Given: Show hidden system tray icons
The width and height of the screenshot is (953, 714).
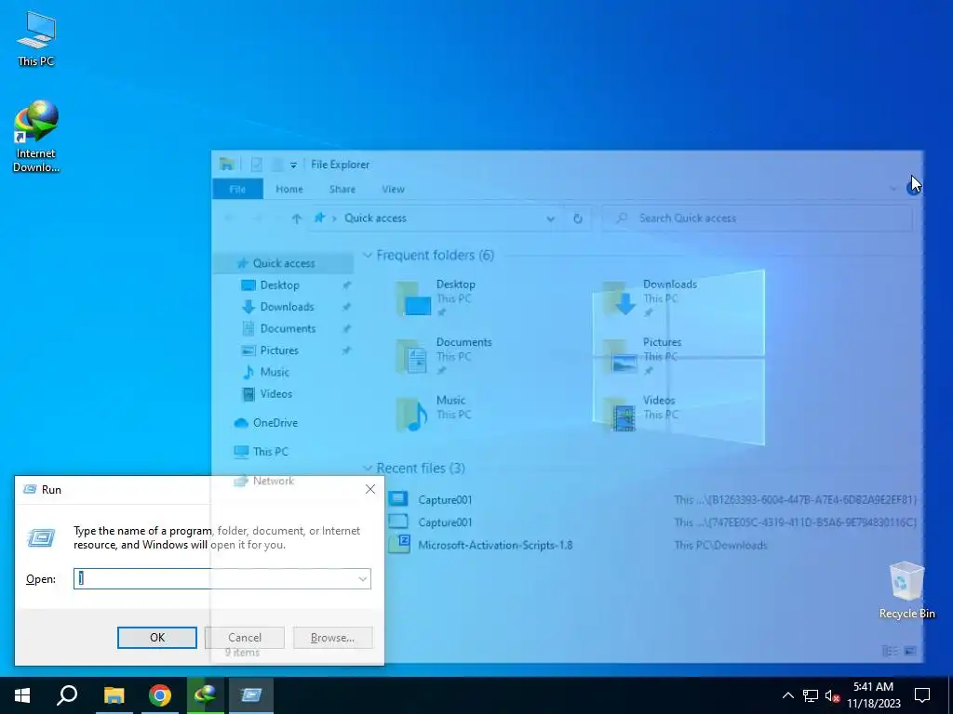Looking at the screenshot, I should coord(787,695).
